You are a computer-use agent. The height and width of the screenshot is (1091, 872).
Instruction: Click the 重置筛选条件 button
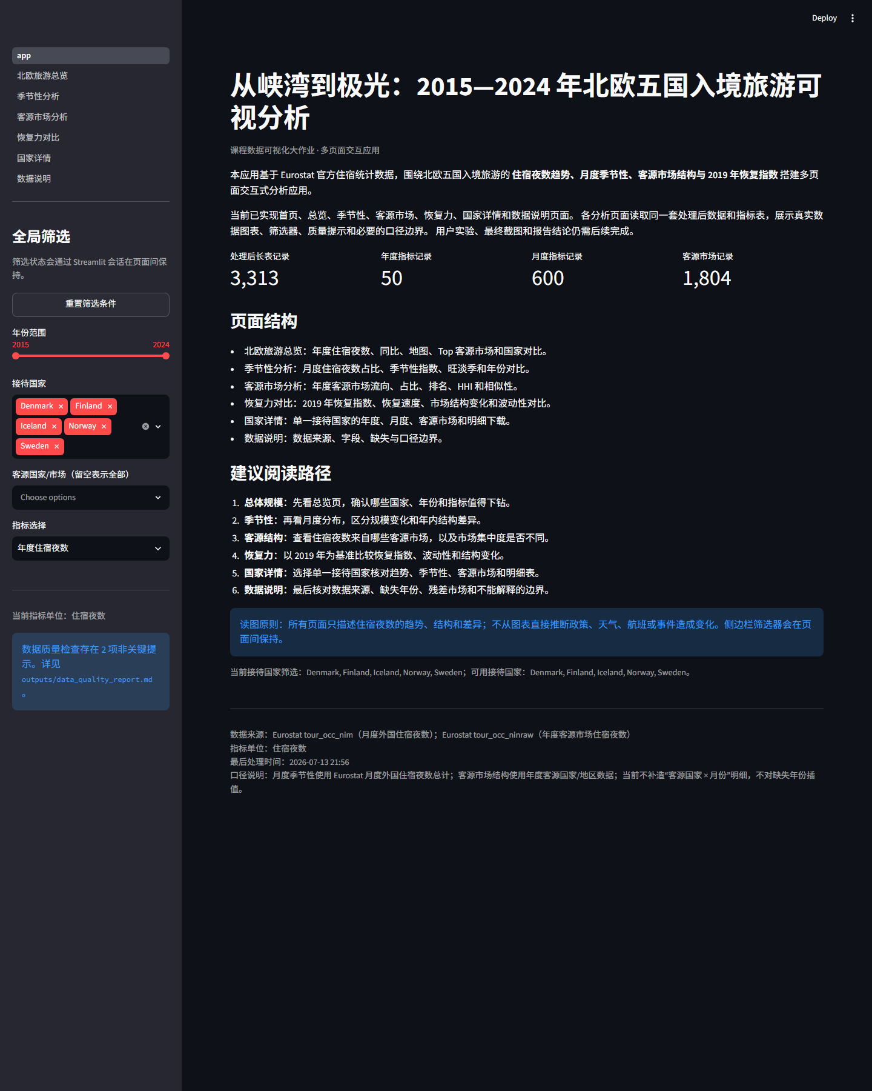tap(91, 304)
